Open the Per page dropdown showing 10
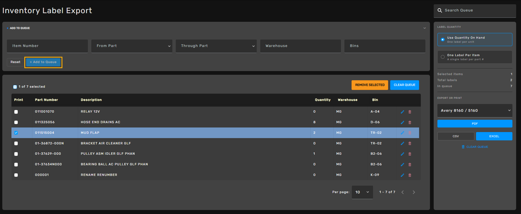The height and width of the screenshot is (214, 521). [362, 192]
